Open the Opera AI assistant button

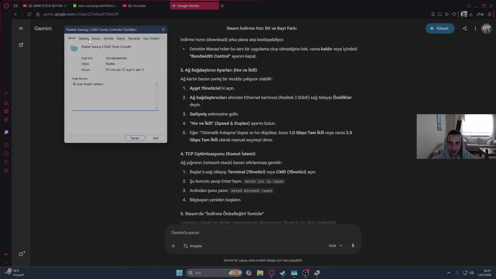coord(480,14)
